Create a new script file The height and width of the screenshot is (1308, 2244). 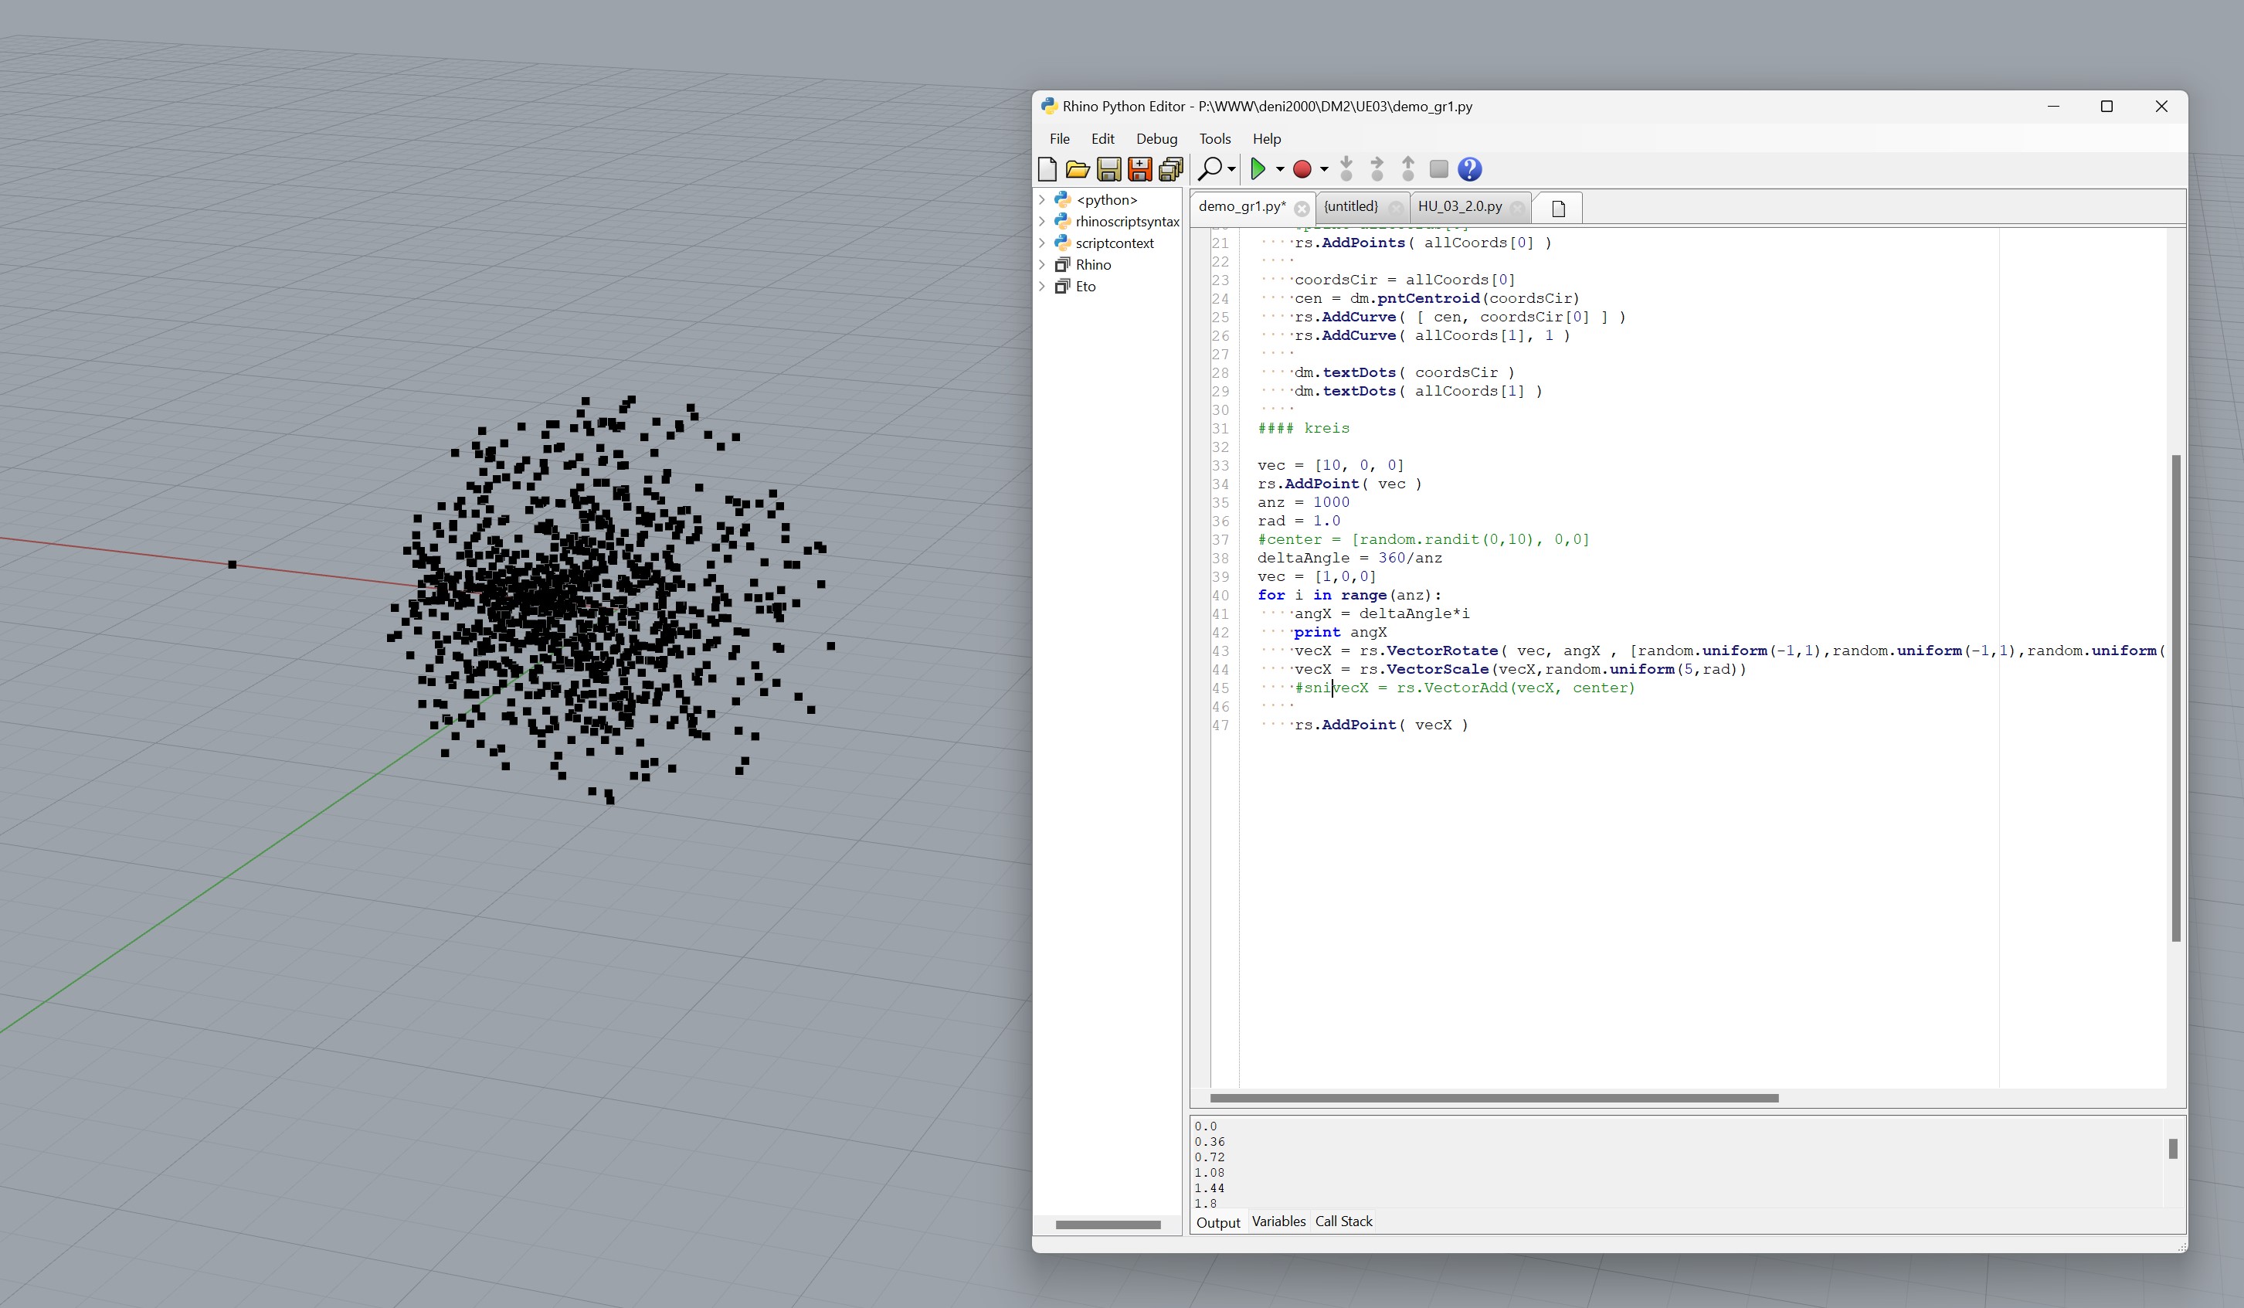point(1048,169)
